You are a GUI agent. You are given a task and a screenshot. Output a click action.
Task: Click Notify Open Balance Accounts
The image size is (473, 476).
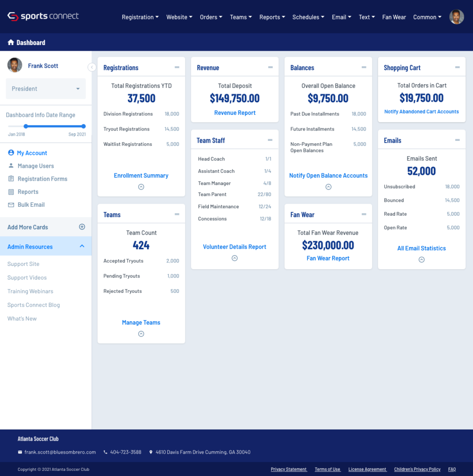(x=328, y=176)
